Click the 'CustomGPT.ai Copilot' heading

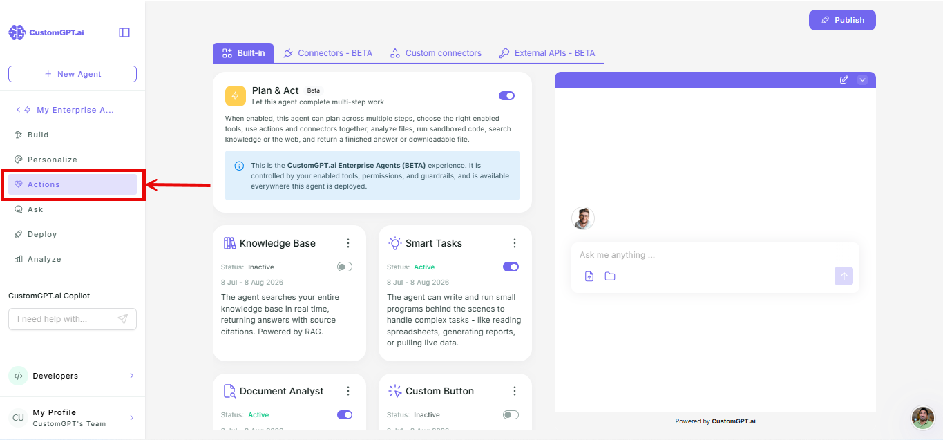49,296
